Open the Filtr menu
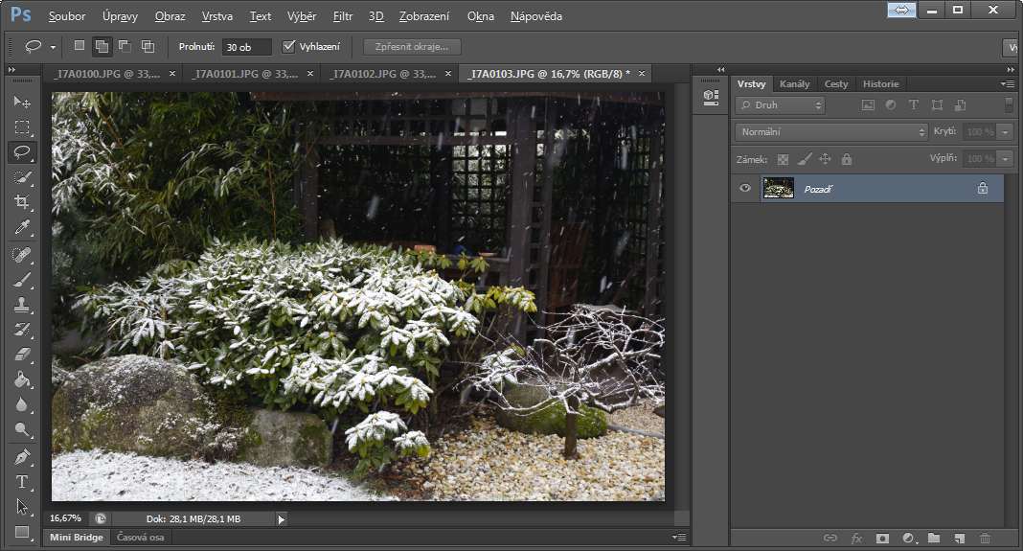 coord(343,16)
